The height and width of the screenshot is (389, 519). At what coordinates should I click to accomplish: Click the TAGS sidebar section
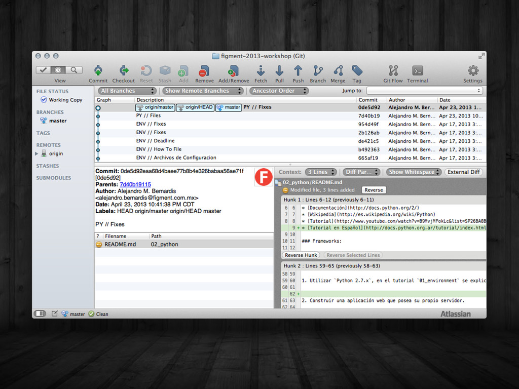coord(43,133)
